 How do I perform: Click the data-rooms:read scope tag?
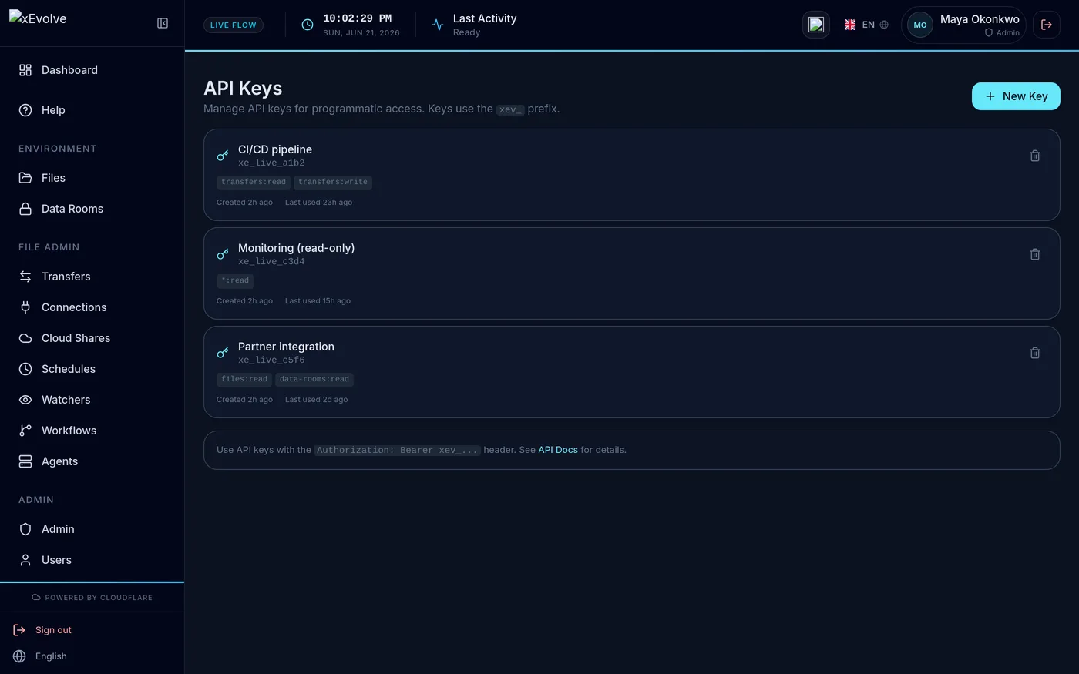pos(314,380)
